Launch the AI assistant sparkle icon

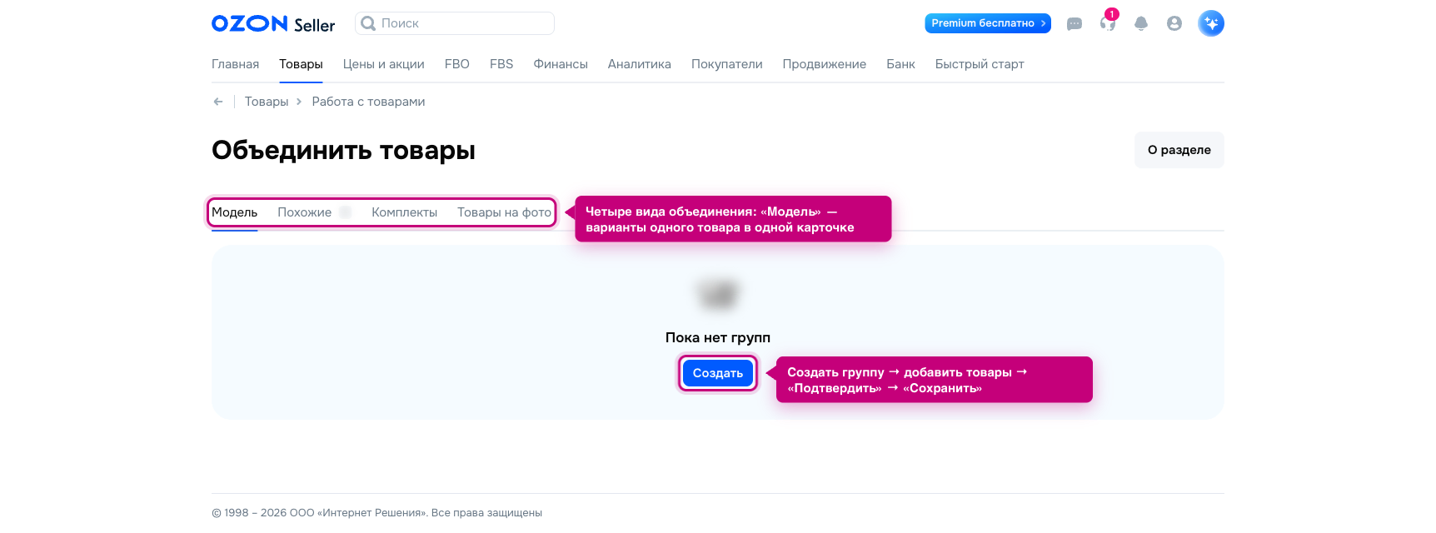tap(1211, 23)
